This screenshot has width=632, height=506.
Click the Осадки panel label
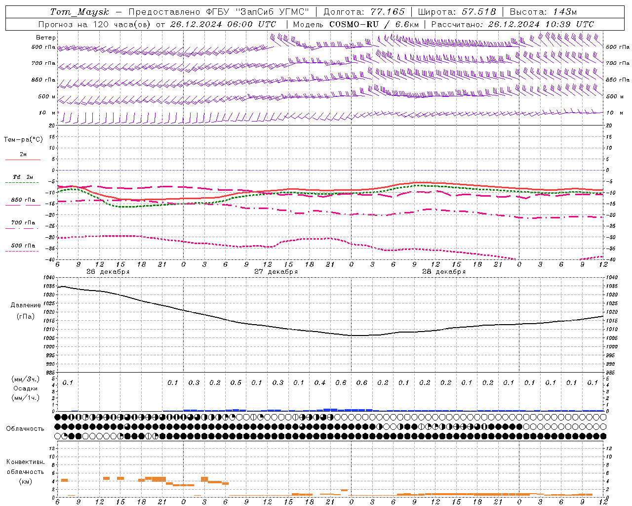26,388
